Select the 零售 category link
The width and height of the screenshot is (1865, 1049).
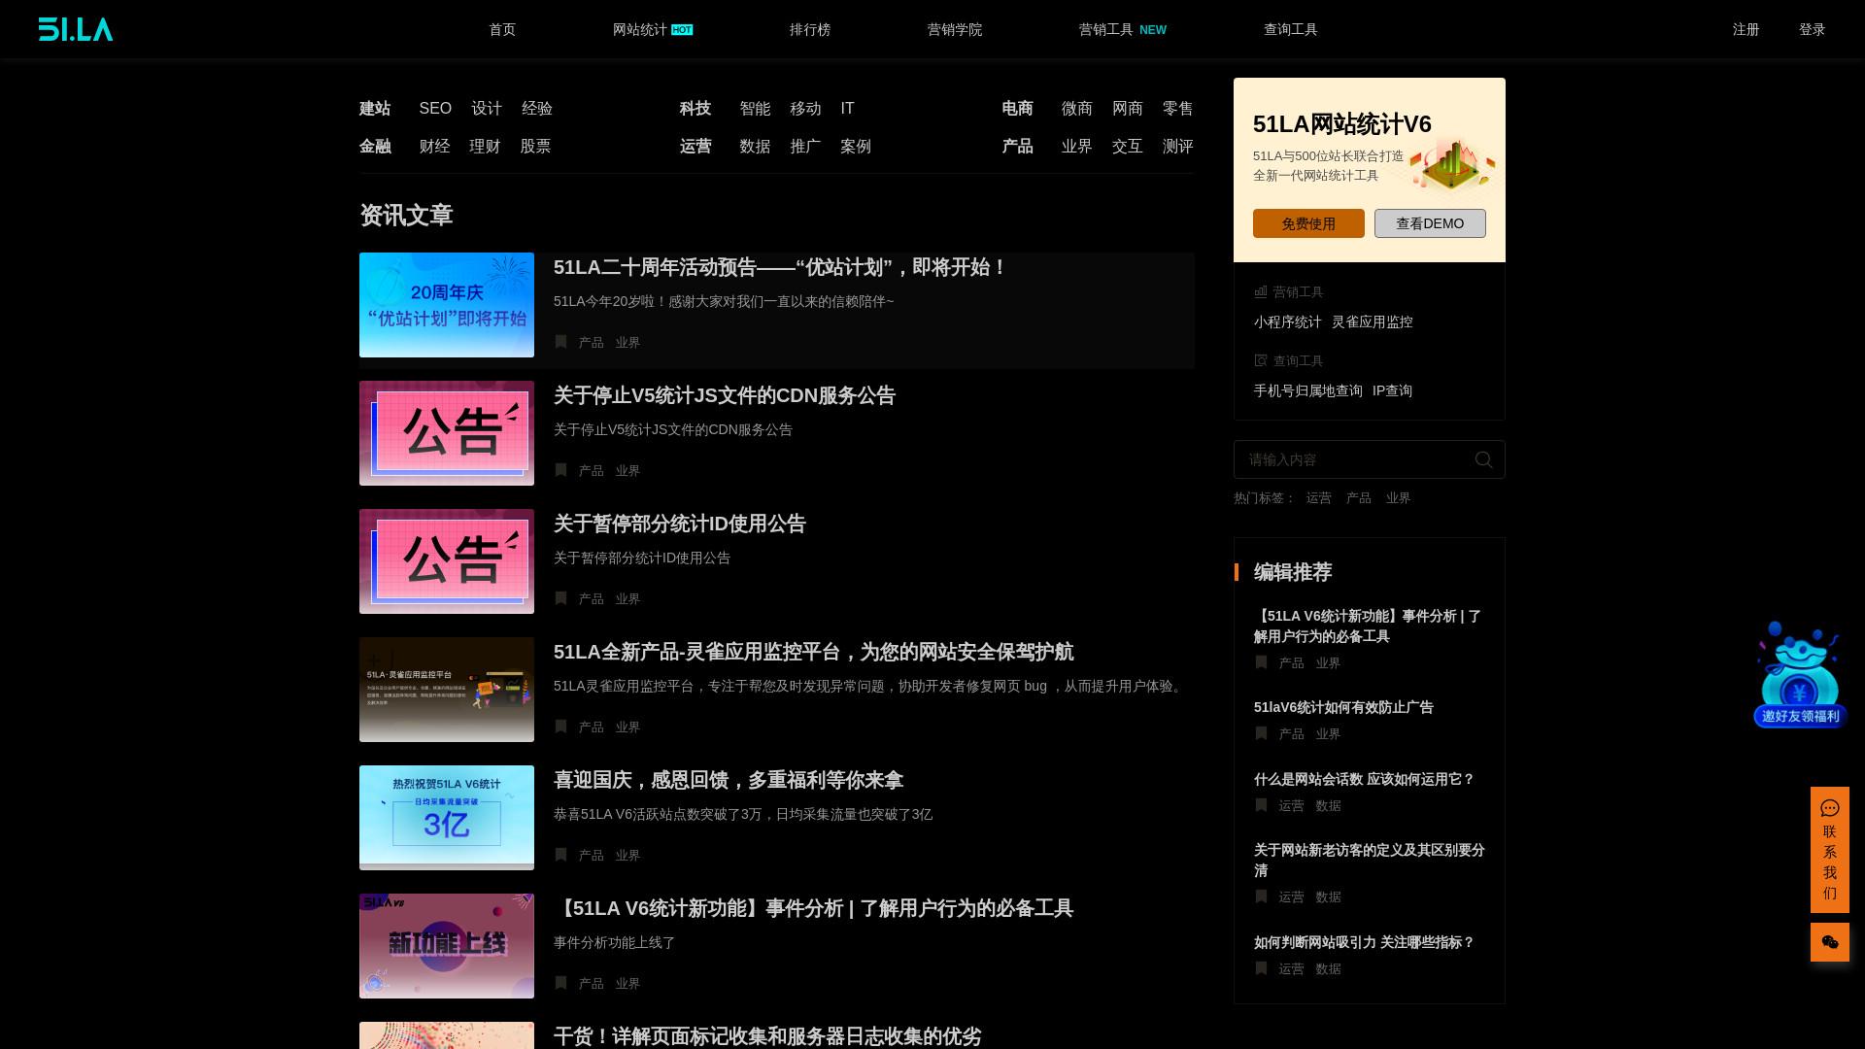click(1178, 109)
